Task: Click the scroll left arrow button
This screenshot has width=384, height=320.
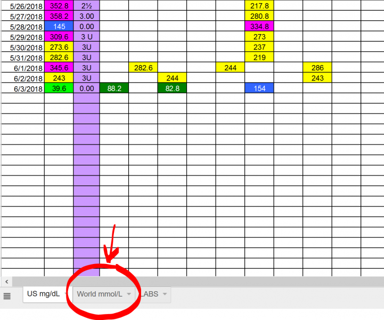Action: [x=6, y=281]
